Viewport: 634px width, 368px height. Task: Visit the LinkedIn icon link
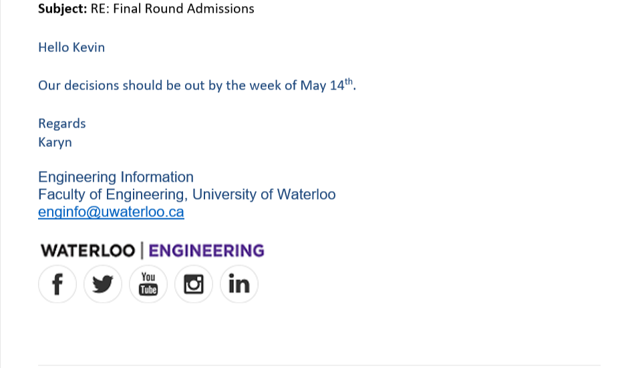pyautogui.click(x=239, y=284)
